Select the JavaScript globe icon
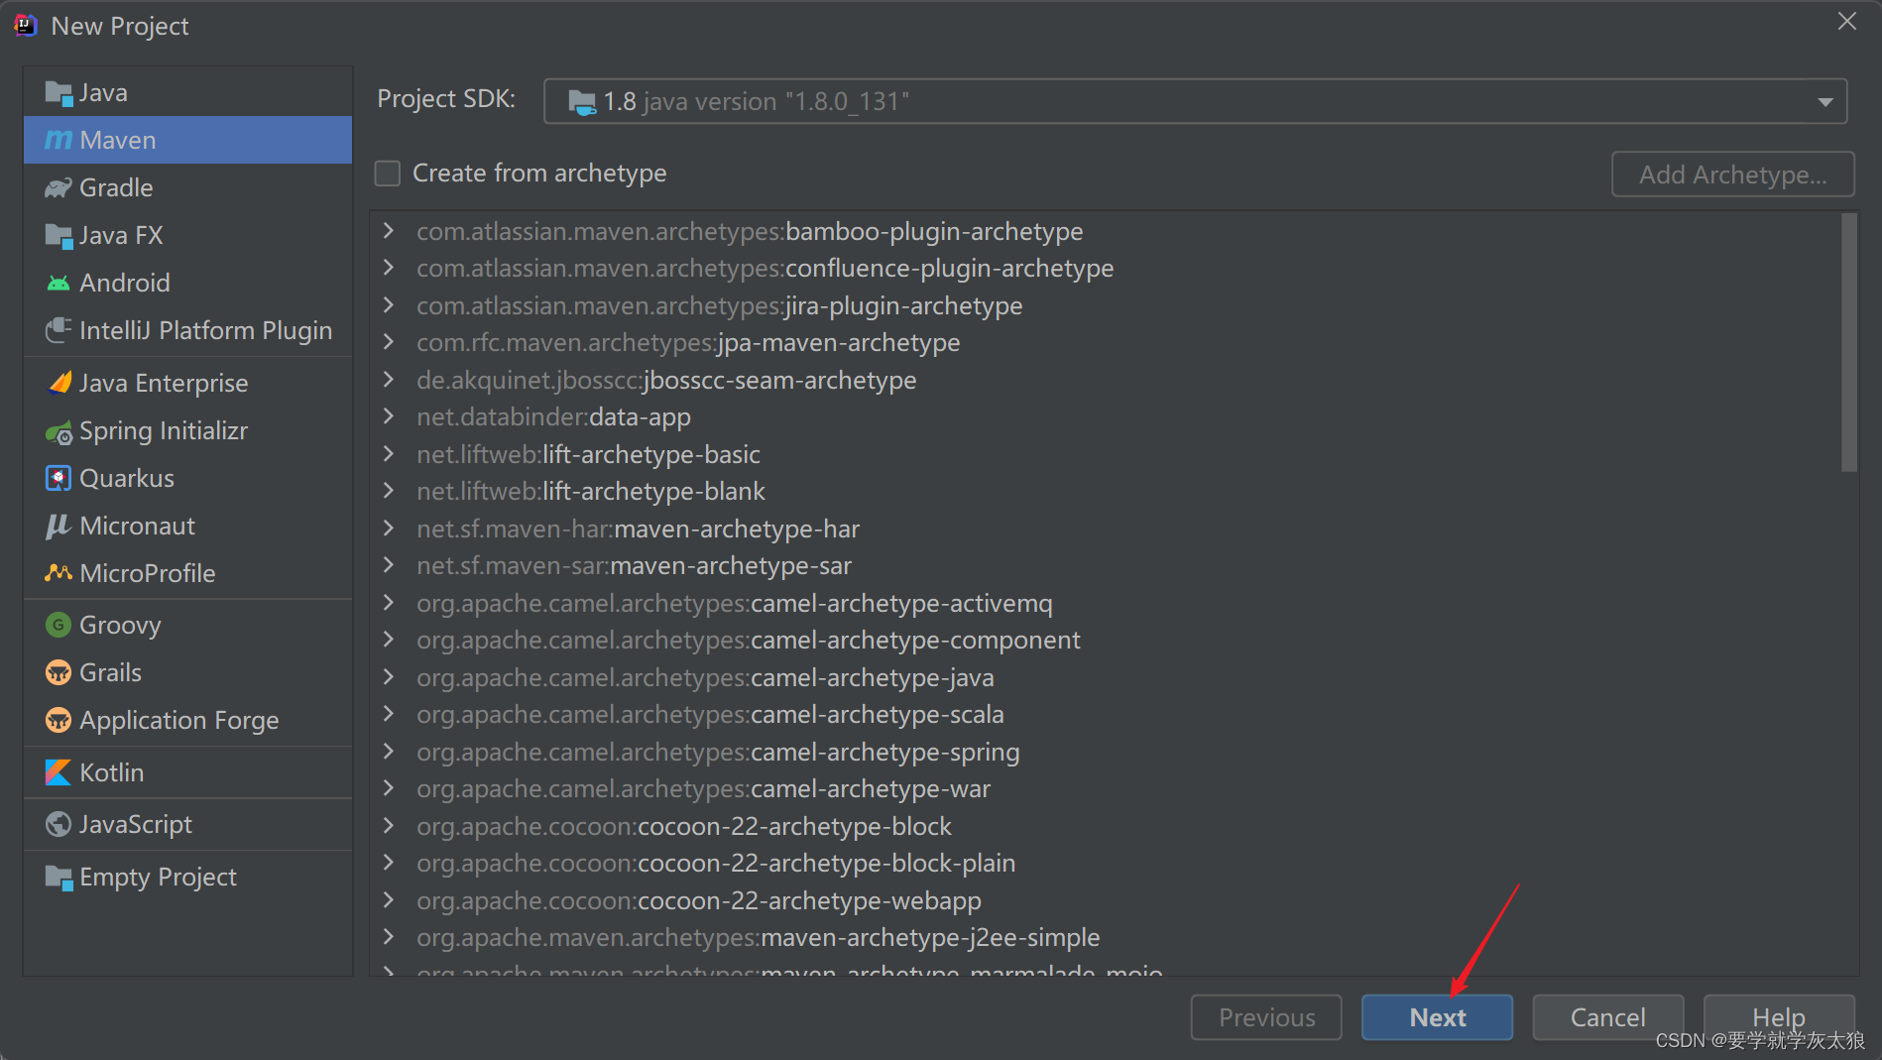 (x=59, y=824)
